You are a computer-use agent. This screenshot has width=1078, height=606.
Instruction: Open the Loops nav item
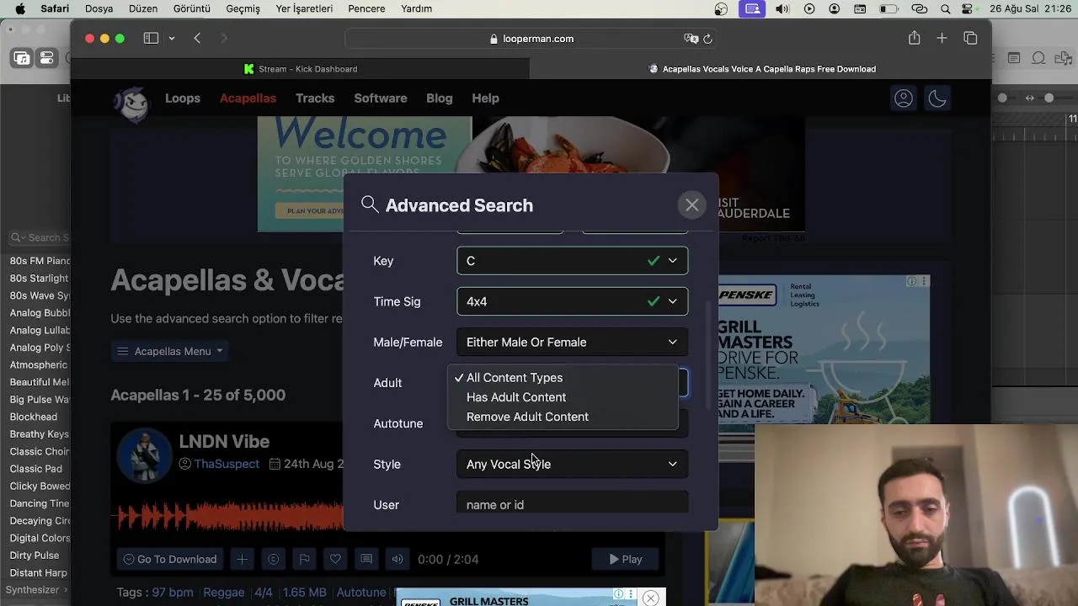[183, 98]
